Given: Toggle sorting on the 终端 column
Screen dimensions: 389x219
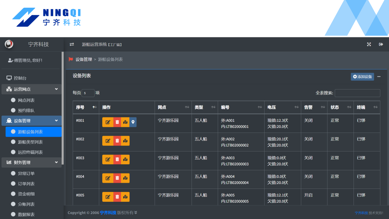Looking at the screenshot, I should tap(375, 107).
